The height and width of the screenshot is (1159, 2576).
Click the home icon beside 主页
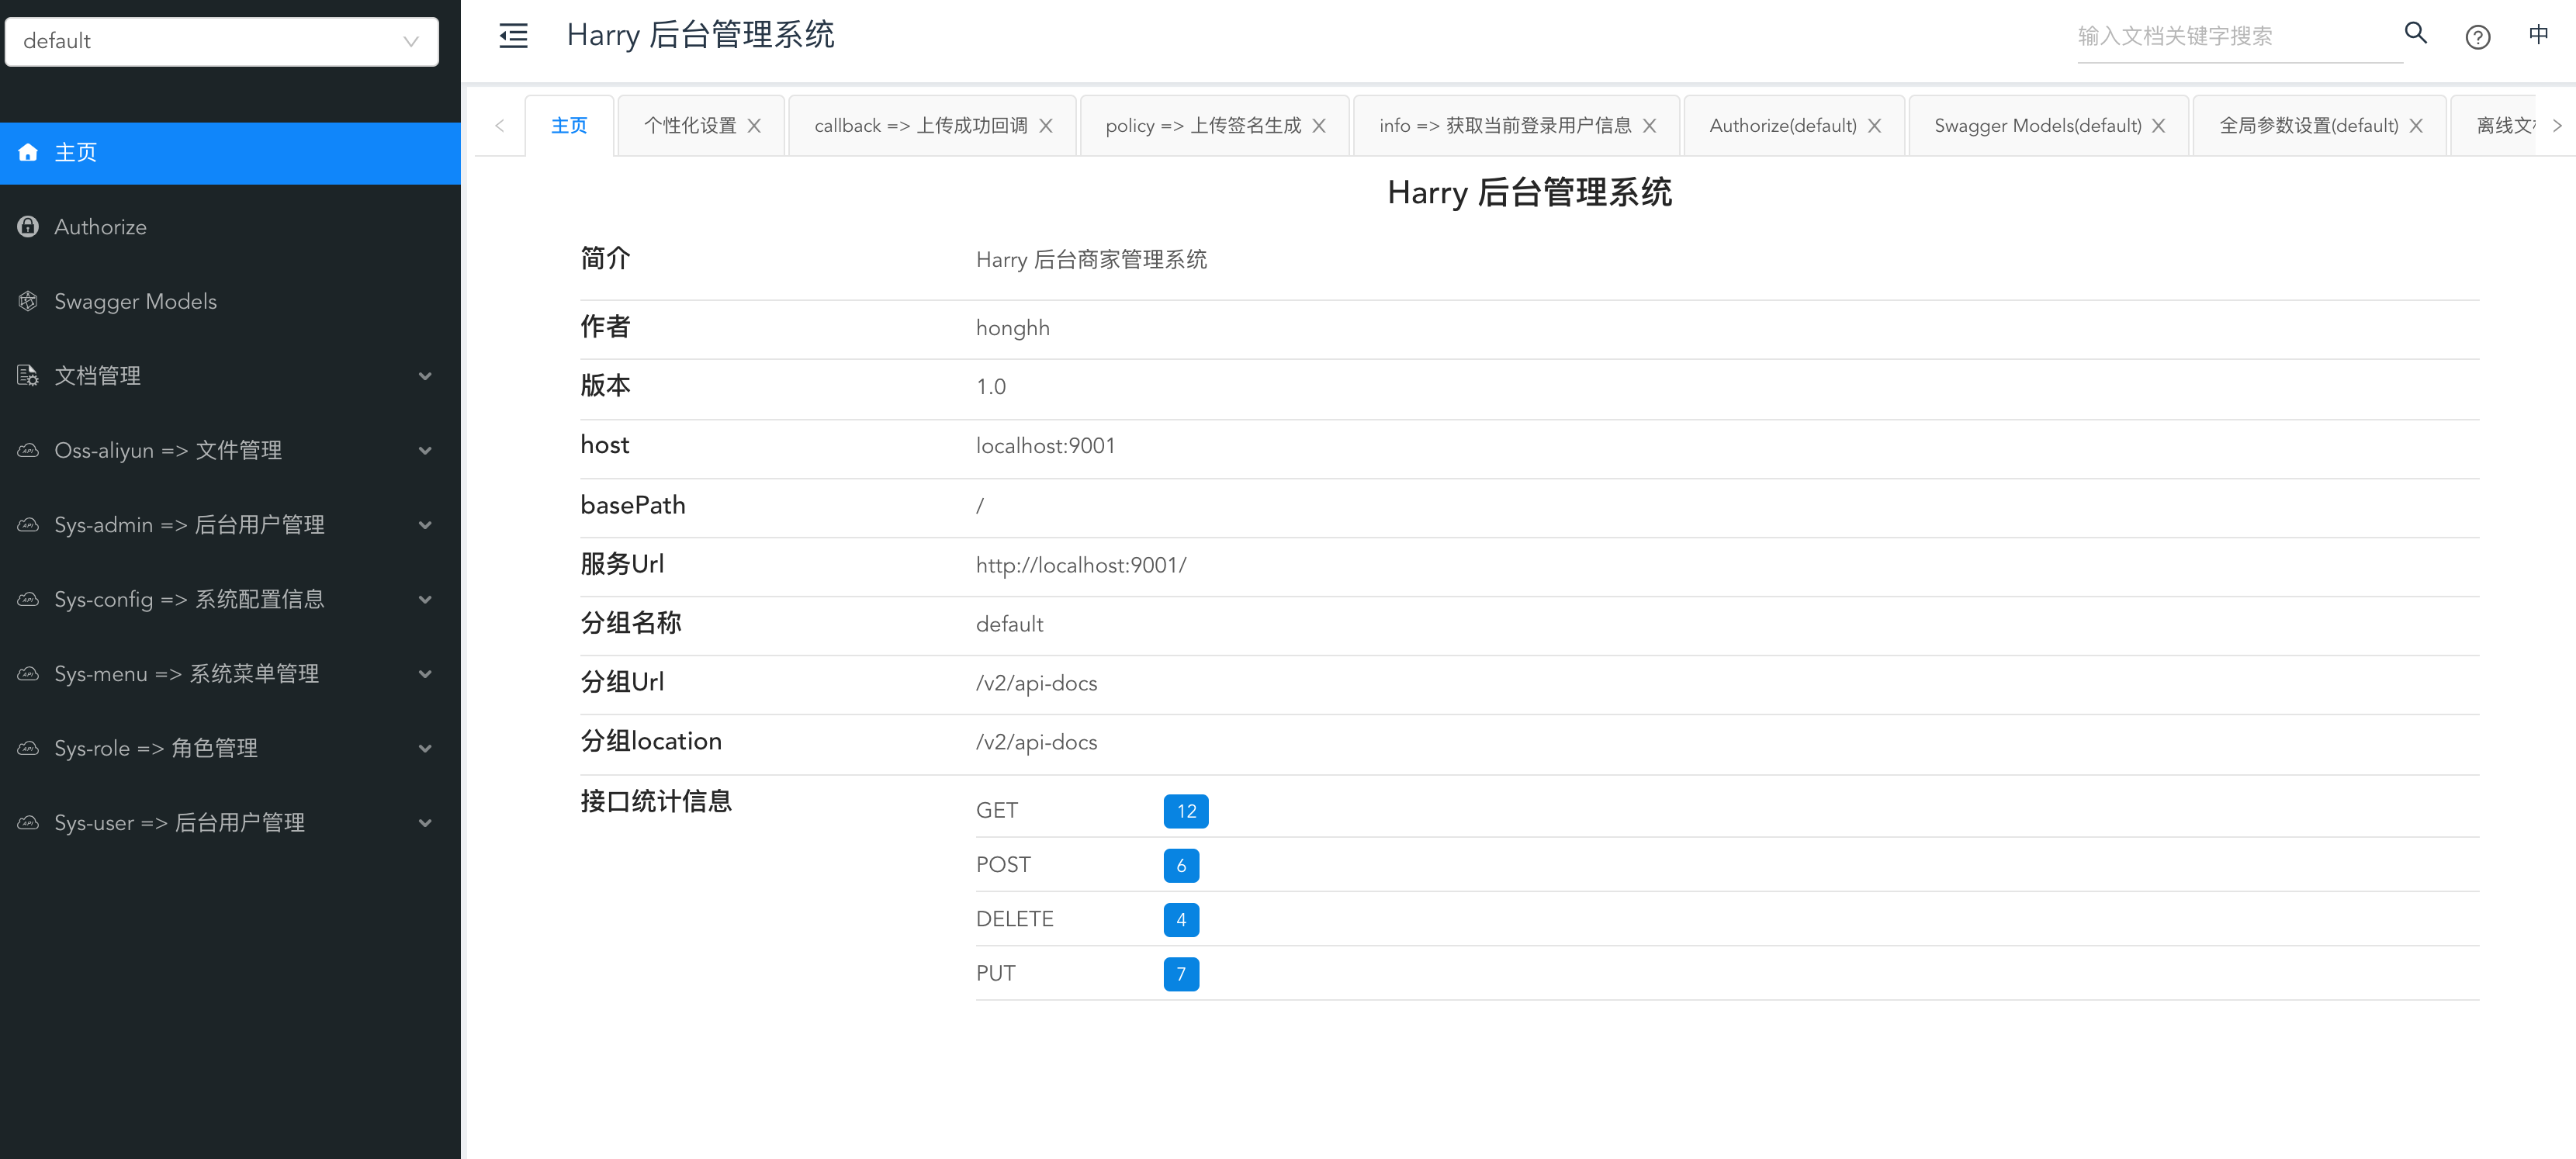pos(28,152)
